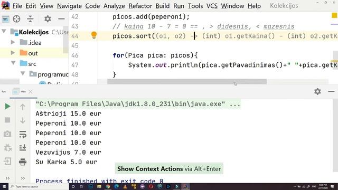The height and width of the screenshot is (190, 338).
Task: Click 'Su Karka 5.0 eur' console line
Action: (x=67, y=162)
